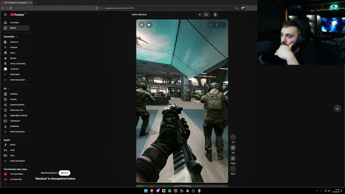Viewport: 345px width, 194px height.
Task: Navigate back in the browser
Action: (3, 8)
